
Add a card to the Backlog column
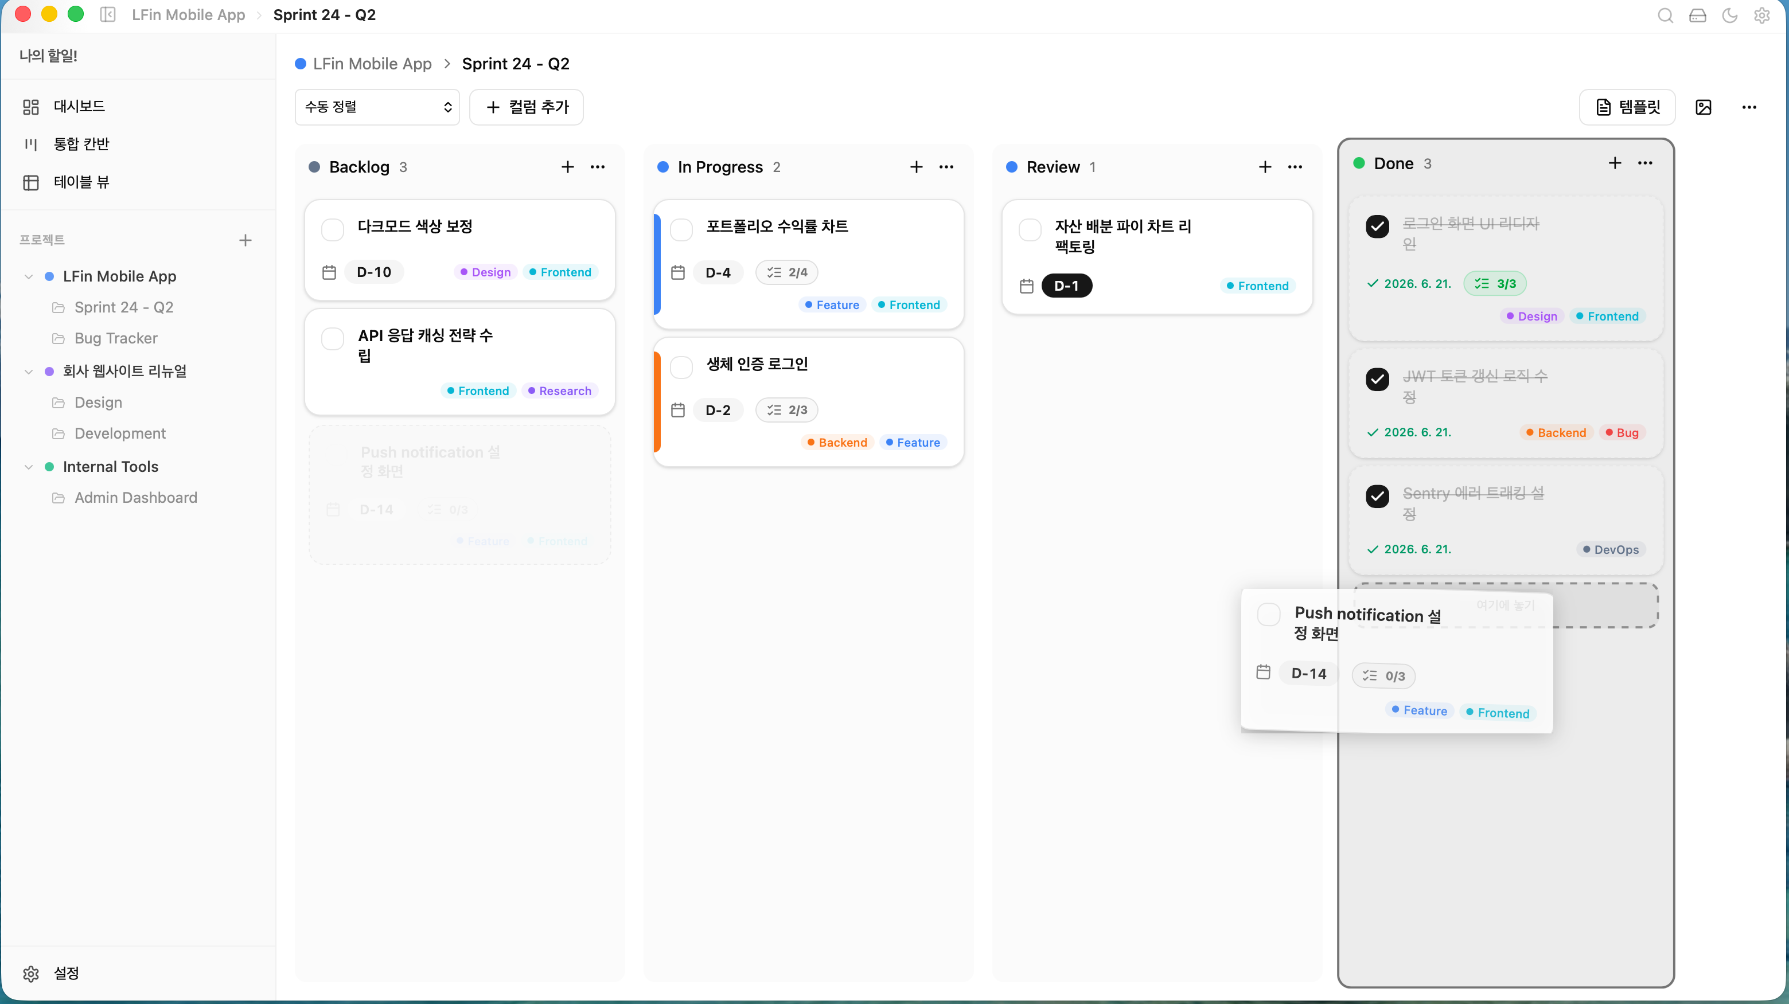(567, 167)
